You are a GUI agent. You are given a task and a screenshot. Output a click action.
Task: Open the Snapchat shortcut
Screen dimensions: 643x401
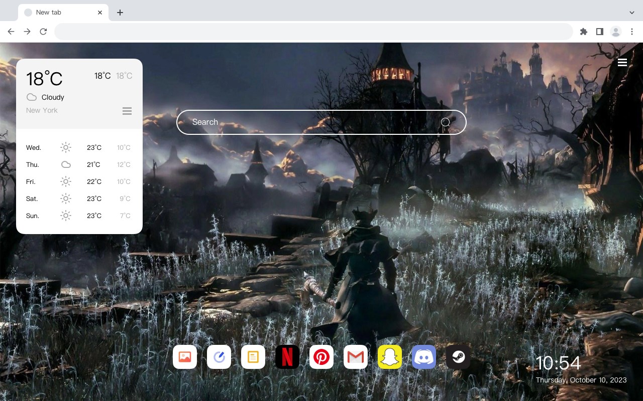point(390,357)
